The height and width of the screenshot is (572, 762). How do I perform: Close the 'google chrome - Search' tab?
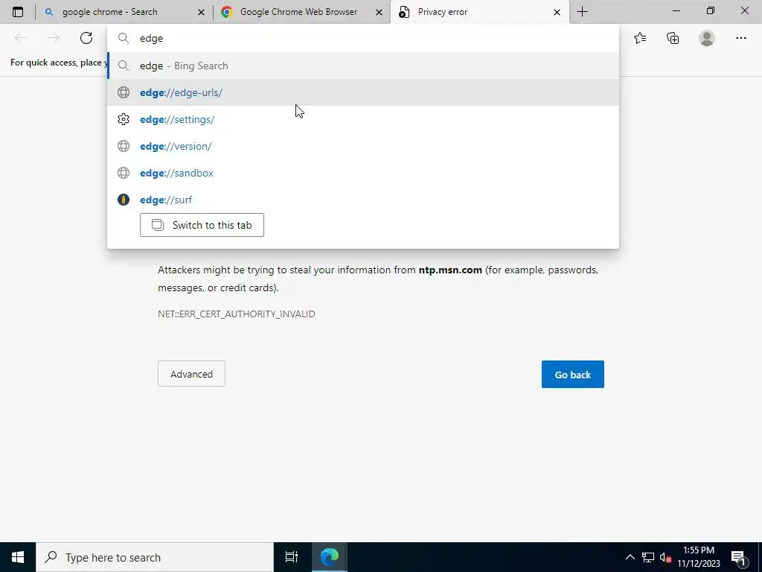tap(201, 12)
